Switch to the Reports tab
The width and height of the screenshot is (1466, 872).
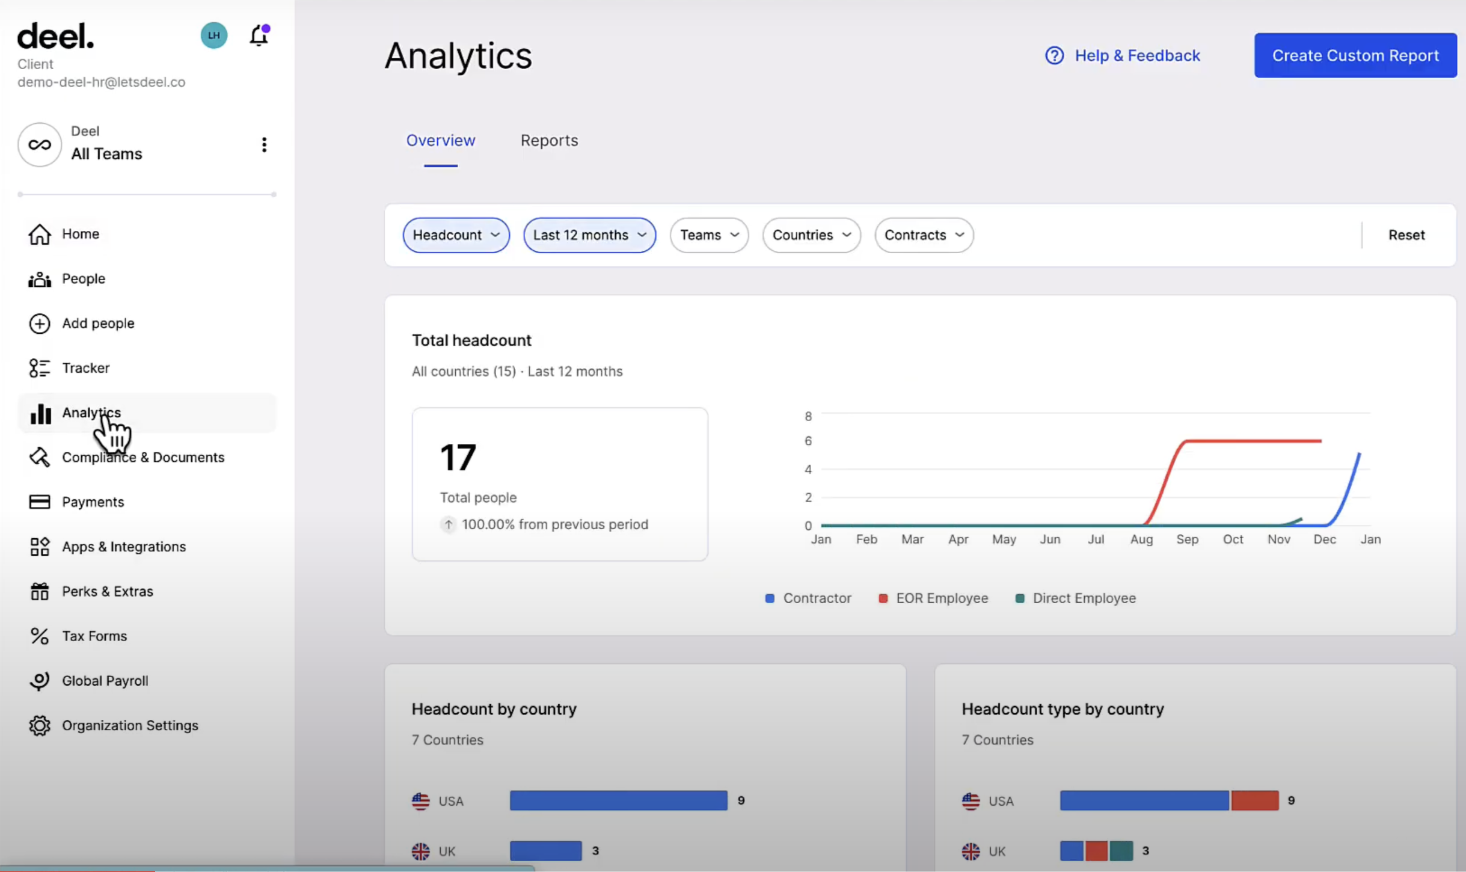(x=549, y=140)
